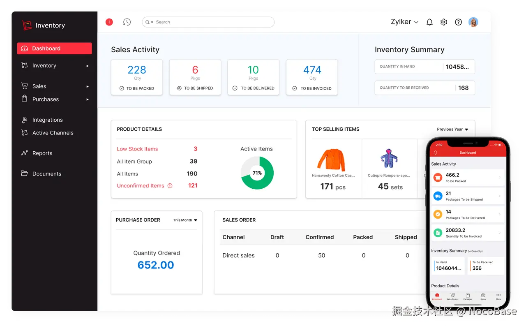Open the notifications bell
The height and width of the screenshot is (326, 526).
pyautogui.click(x=429, y=22)
